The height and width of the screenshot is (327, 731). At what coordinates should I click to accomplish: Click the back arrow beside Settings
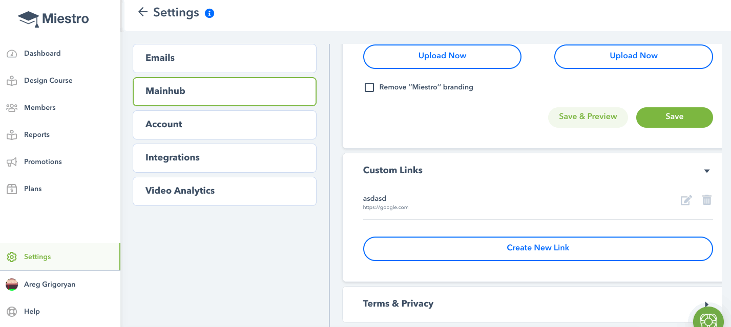[x=143, y=12]
